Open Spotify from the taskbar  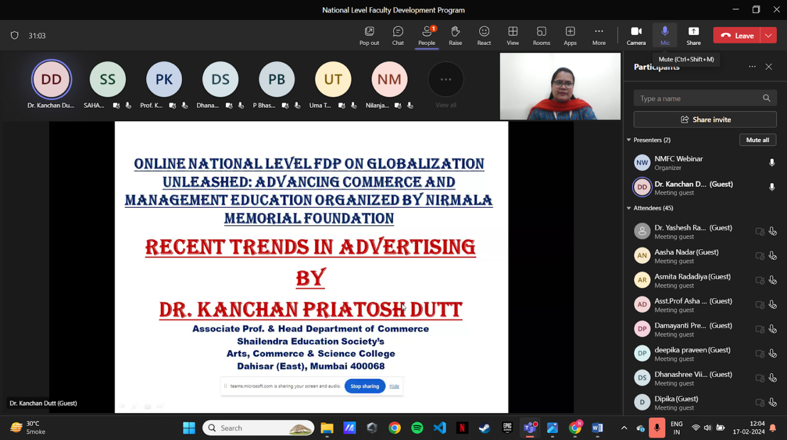click(x=417, y=428)
